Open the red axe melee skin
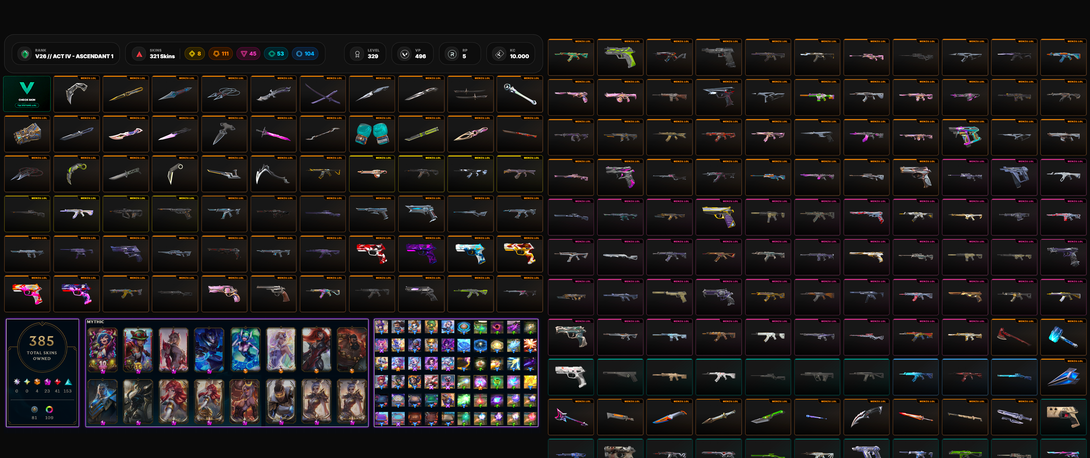 coord(1014,337)
